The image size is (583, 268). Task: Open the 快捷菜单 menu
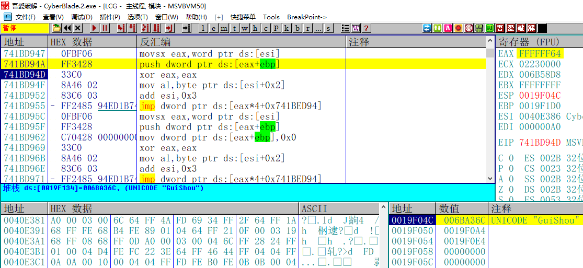[243, 17]
